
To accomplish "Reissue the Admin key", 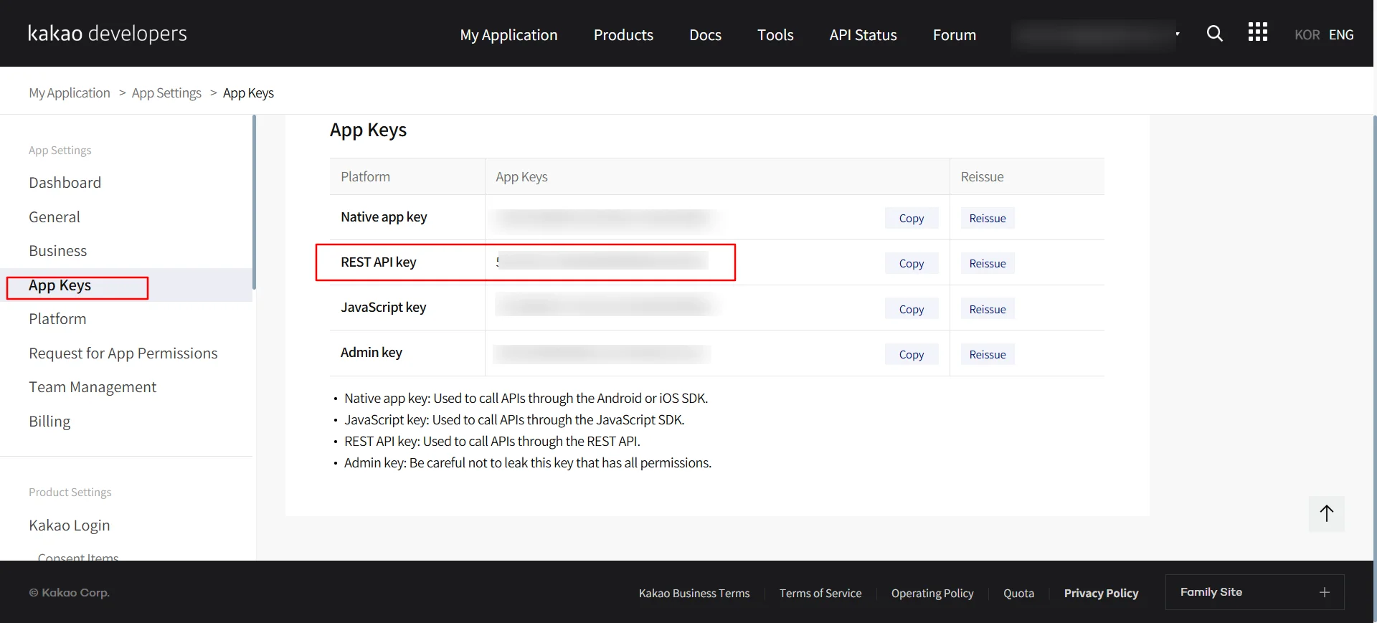I will [988, 354].
